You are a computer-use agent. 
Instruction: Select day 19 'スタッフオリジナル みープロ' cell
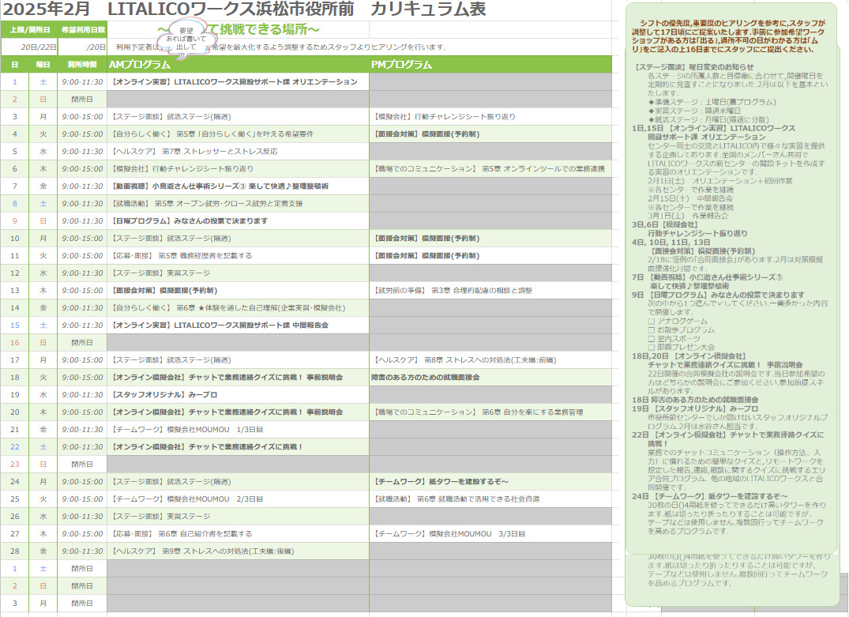239,394
